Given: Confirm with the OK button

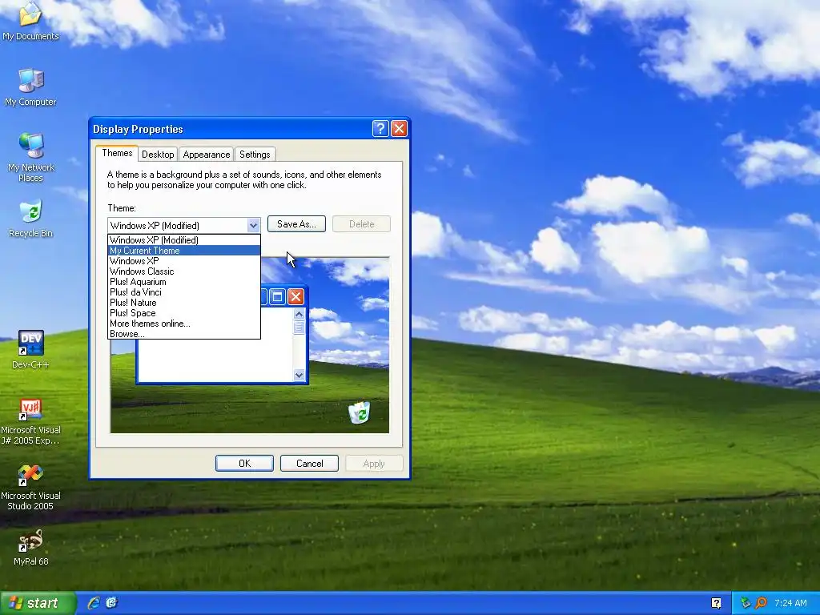Looking at the screenshot, I should [244, 464].
